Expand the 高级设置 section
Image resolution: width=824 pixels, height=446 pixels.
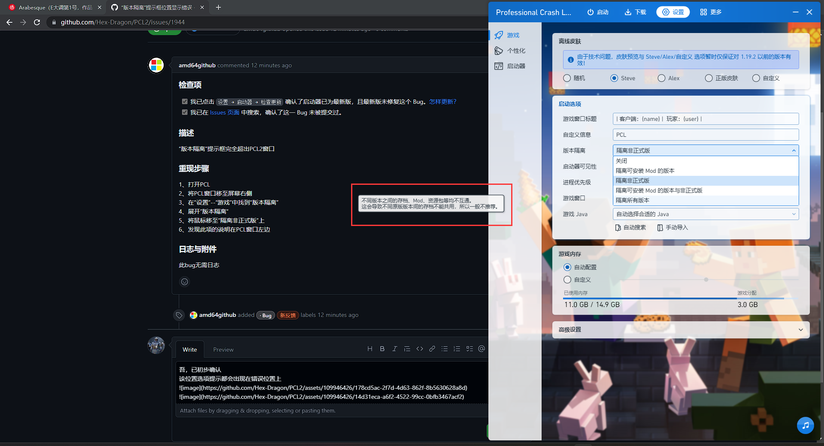[x=681, y=329]
